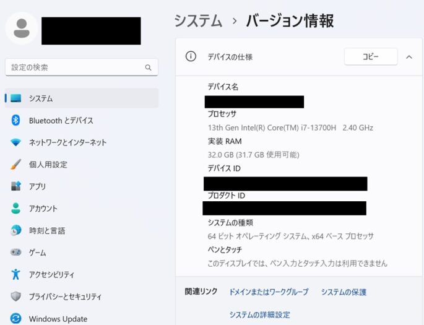Click the accessibility figure icon
Screen dimensions: 424x325
(x=15, y=274)
